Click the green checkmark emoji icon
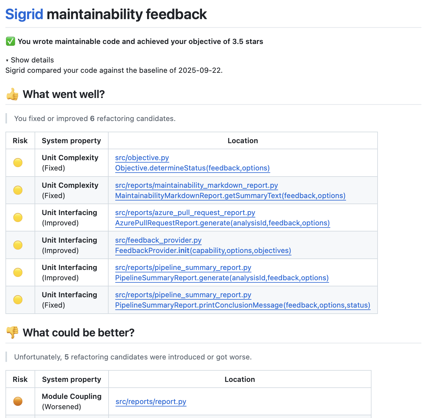The image size is (427, 418). click(10, 42)
